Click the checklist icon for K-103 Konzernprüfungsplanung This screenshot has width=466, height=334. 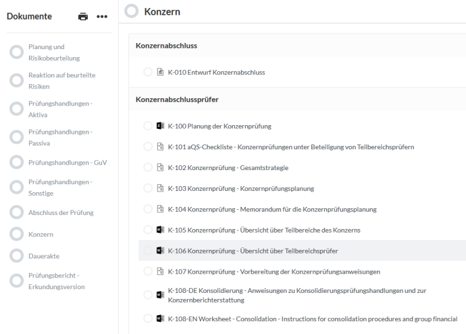[160, 188]
